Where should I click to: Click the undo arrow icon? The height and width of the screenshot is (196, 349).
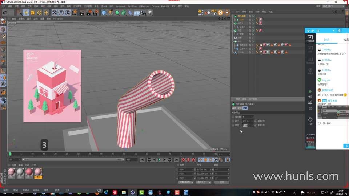[5, 13]
